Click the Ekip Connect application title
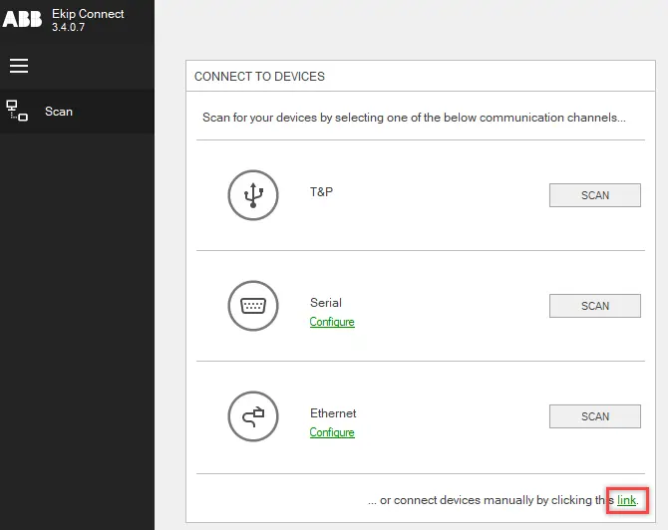 click(88, 14)
